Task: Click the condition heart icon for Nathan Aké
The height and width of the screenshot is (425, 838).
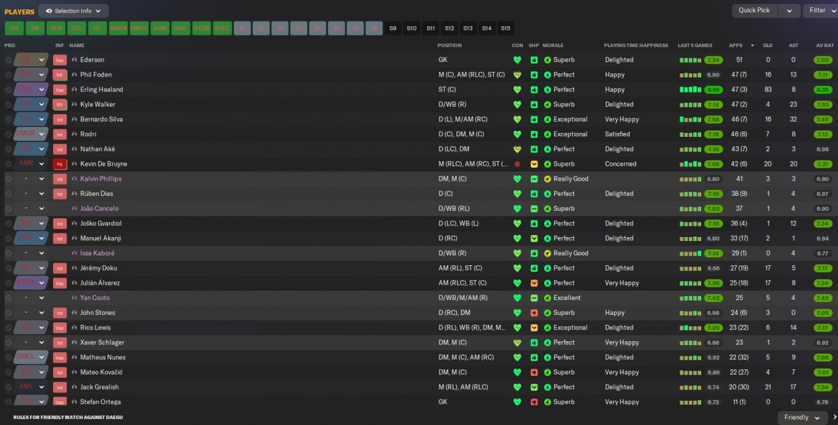Action: [x=517, y=149]
